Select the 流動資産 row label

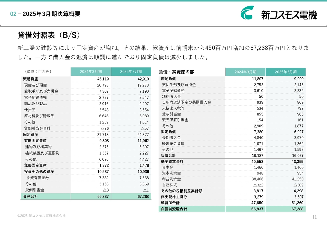tap(30, 79)
